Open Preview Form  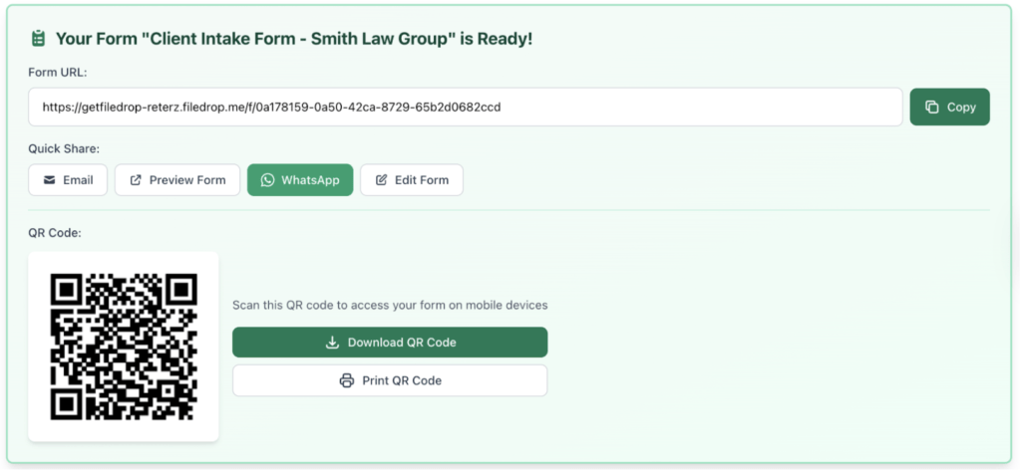(x=177, y=180)
